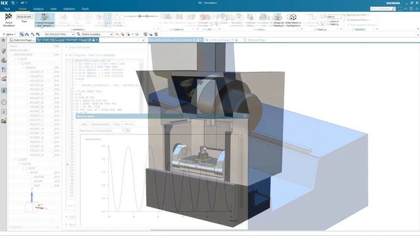
Task: Click the External Program Simulation Settings button
Action: tap(45, 20)
